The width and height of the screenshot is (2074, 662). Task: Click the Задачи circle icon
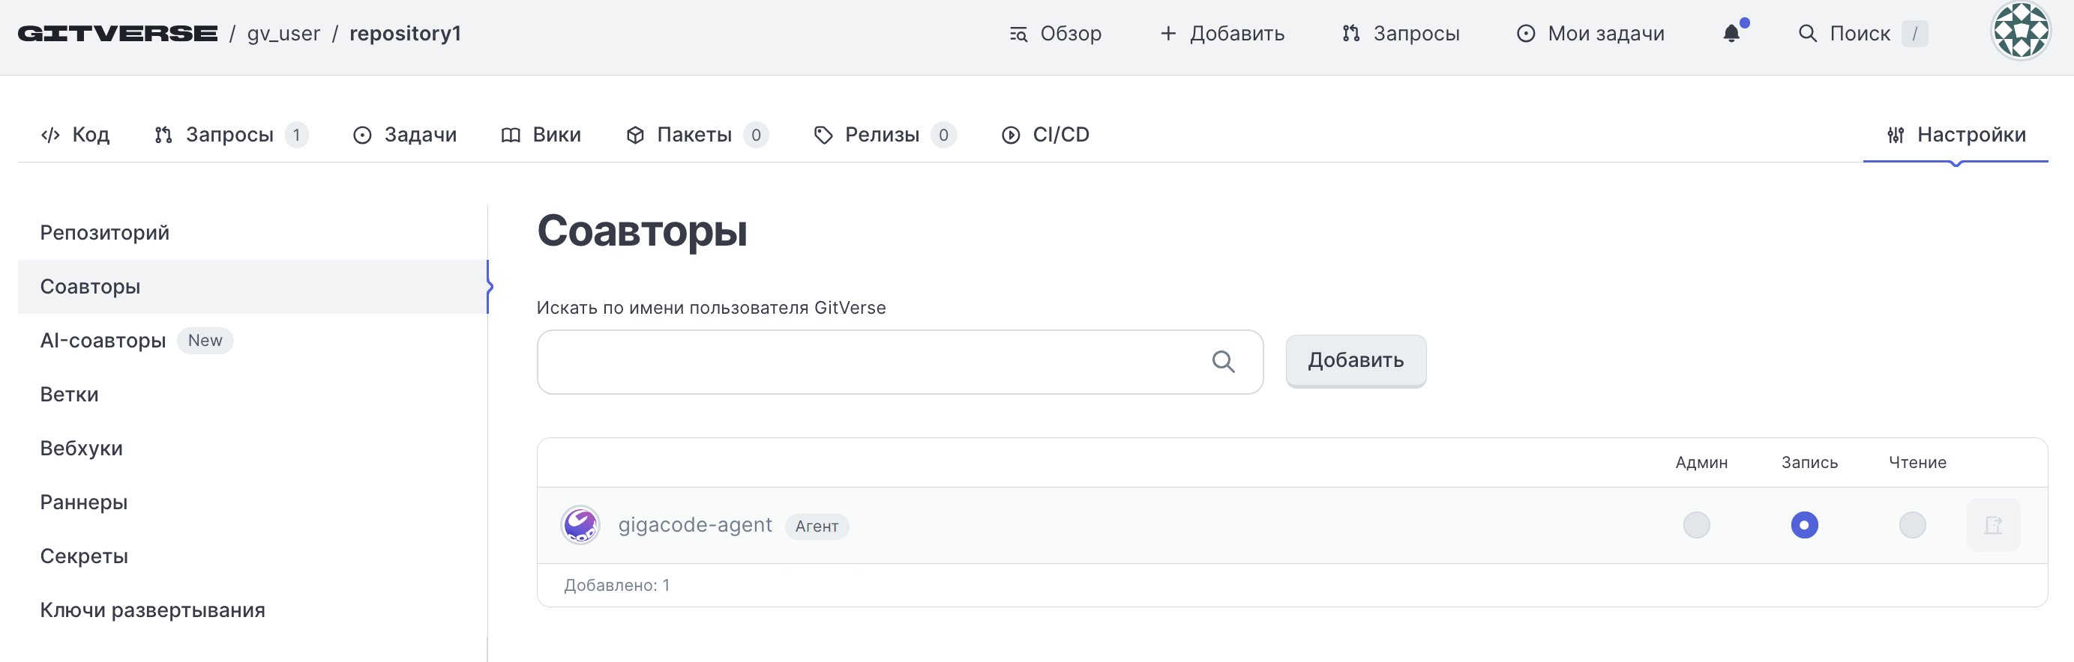click(362, 135)
